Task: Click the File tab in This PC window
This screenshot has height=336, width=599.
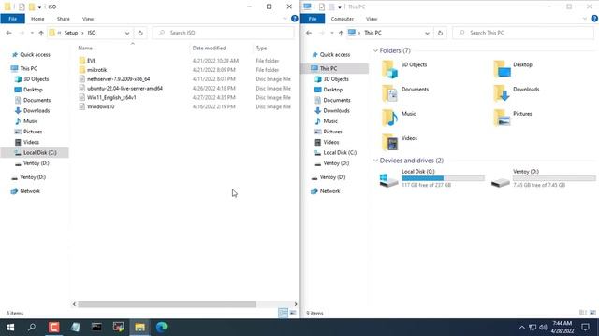Action: (313, 19)
